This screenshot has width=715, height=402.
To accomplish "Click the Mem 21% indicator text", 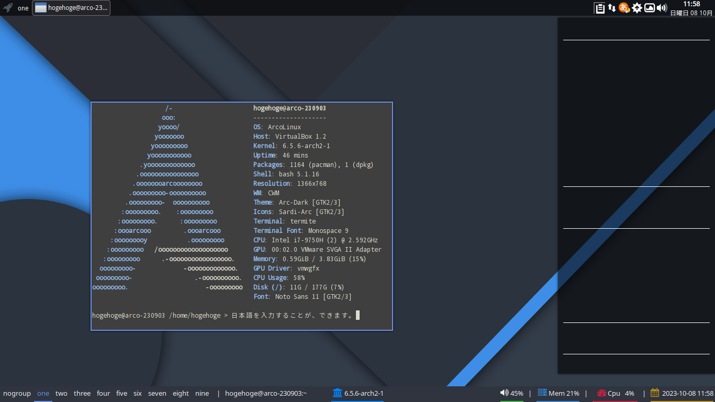I will click(564, 393).
